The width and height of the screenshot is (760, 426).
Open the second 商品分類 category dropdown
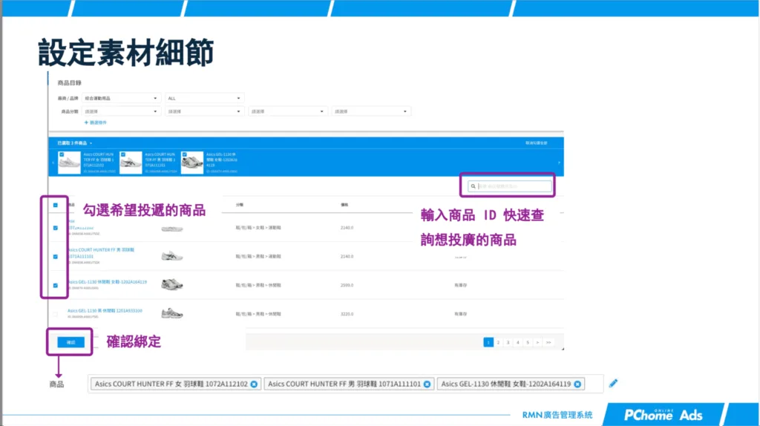tap(203, 111)
